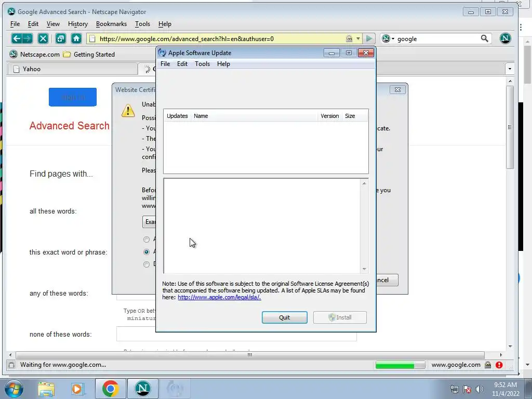Click the taskbar clock showing 9:52 AM
The height and width of the screenshot is (399, 532).
point(506,389)
